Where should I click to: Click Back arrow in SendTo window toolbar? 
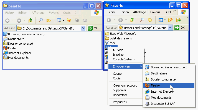(7, 20)
